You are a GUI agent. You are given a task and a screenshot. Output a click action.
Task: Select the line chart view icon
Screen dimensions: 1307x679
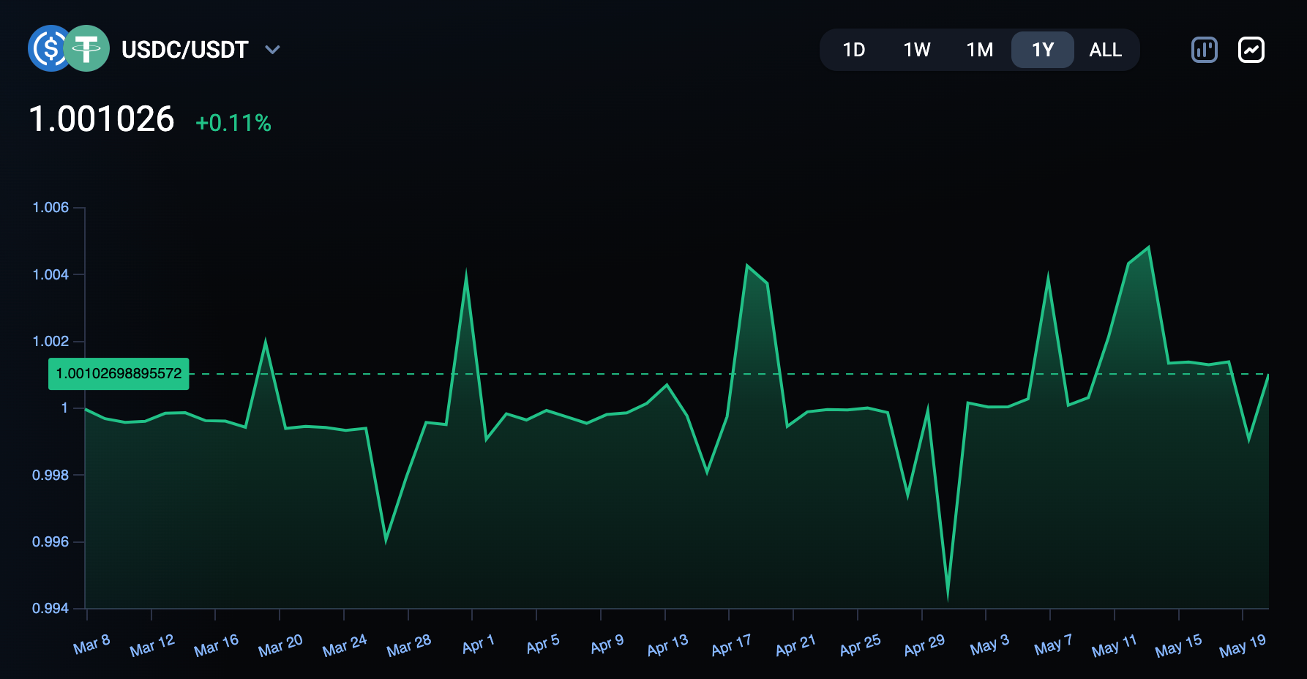pos(1251,50)
